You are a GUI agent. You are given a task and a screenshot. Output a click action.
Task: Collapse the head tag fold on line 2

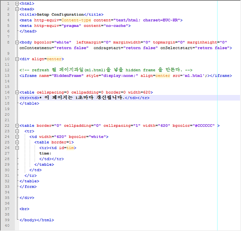(17, 9)
